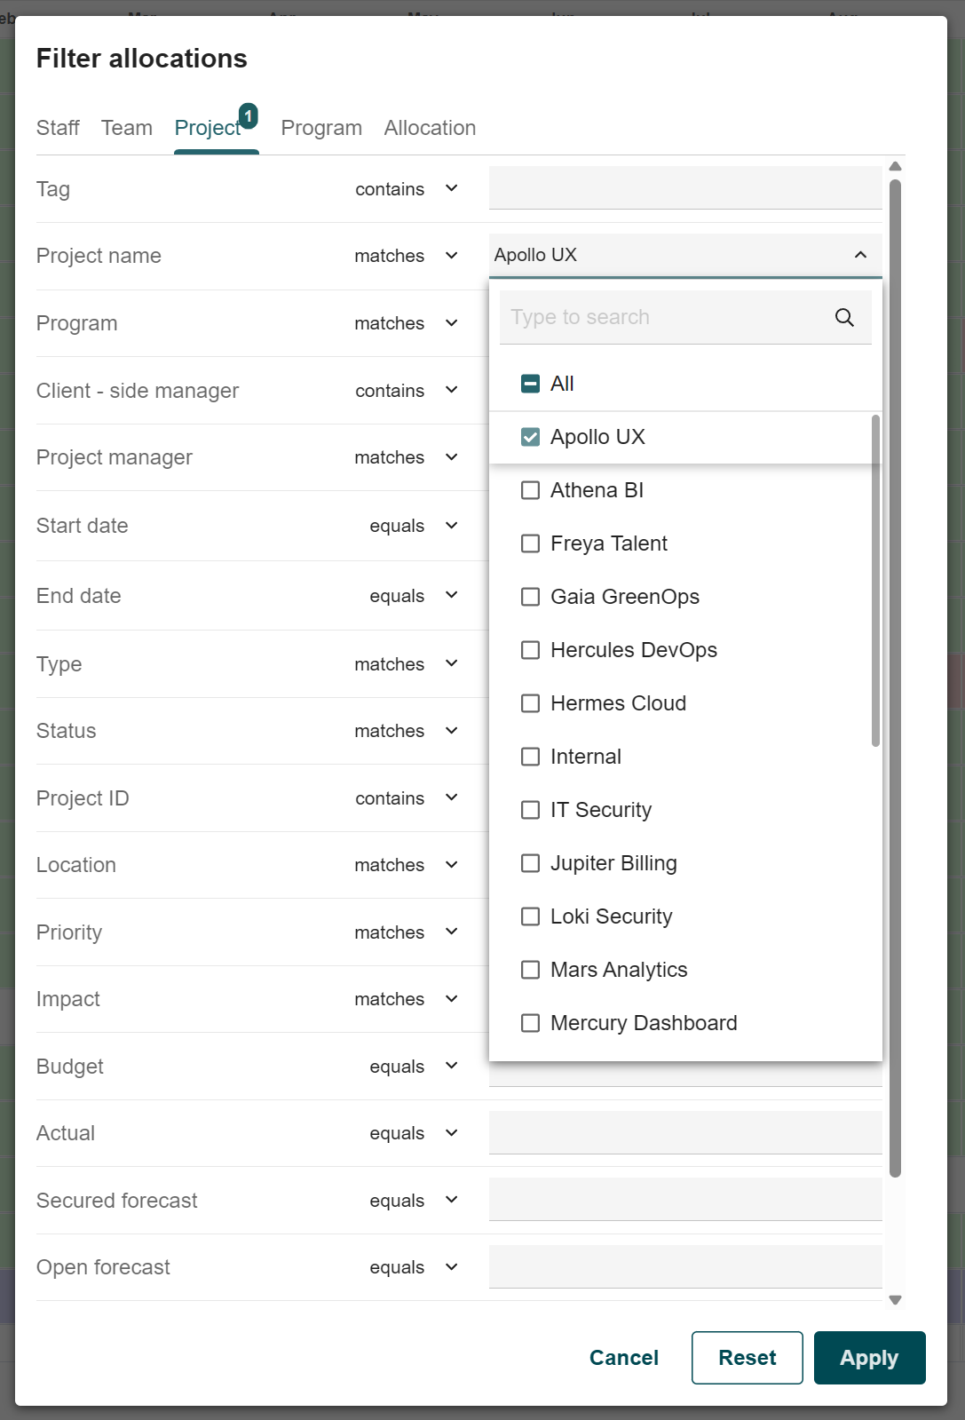The height and width of the screenshot is (1420, 965).
Task: Tick the Mercury Dashboard option
Action: 530,1023
